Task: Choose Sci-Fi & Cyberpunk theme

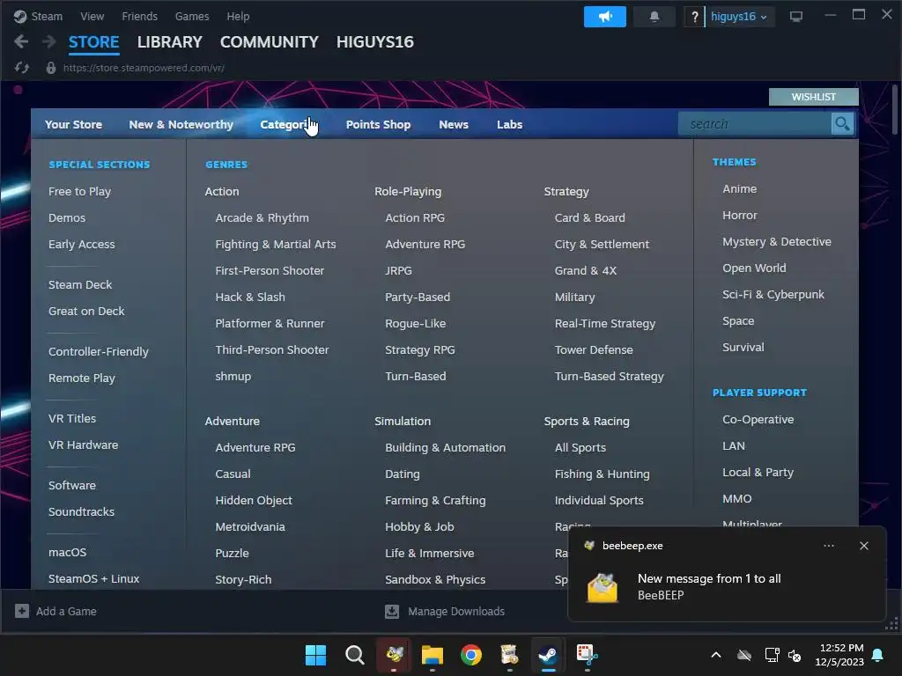Action: [773, 294]
